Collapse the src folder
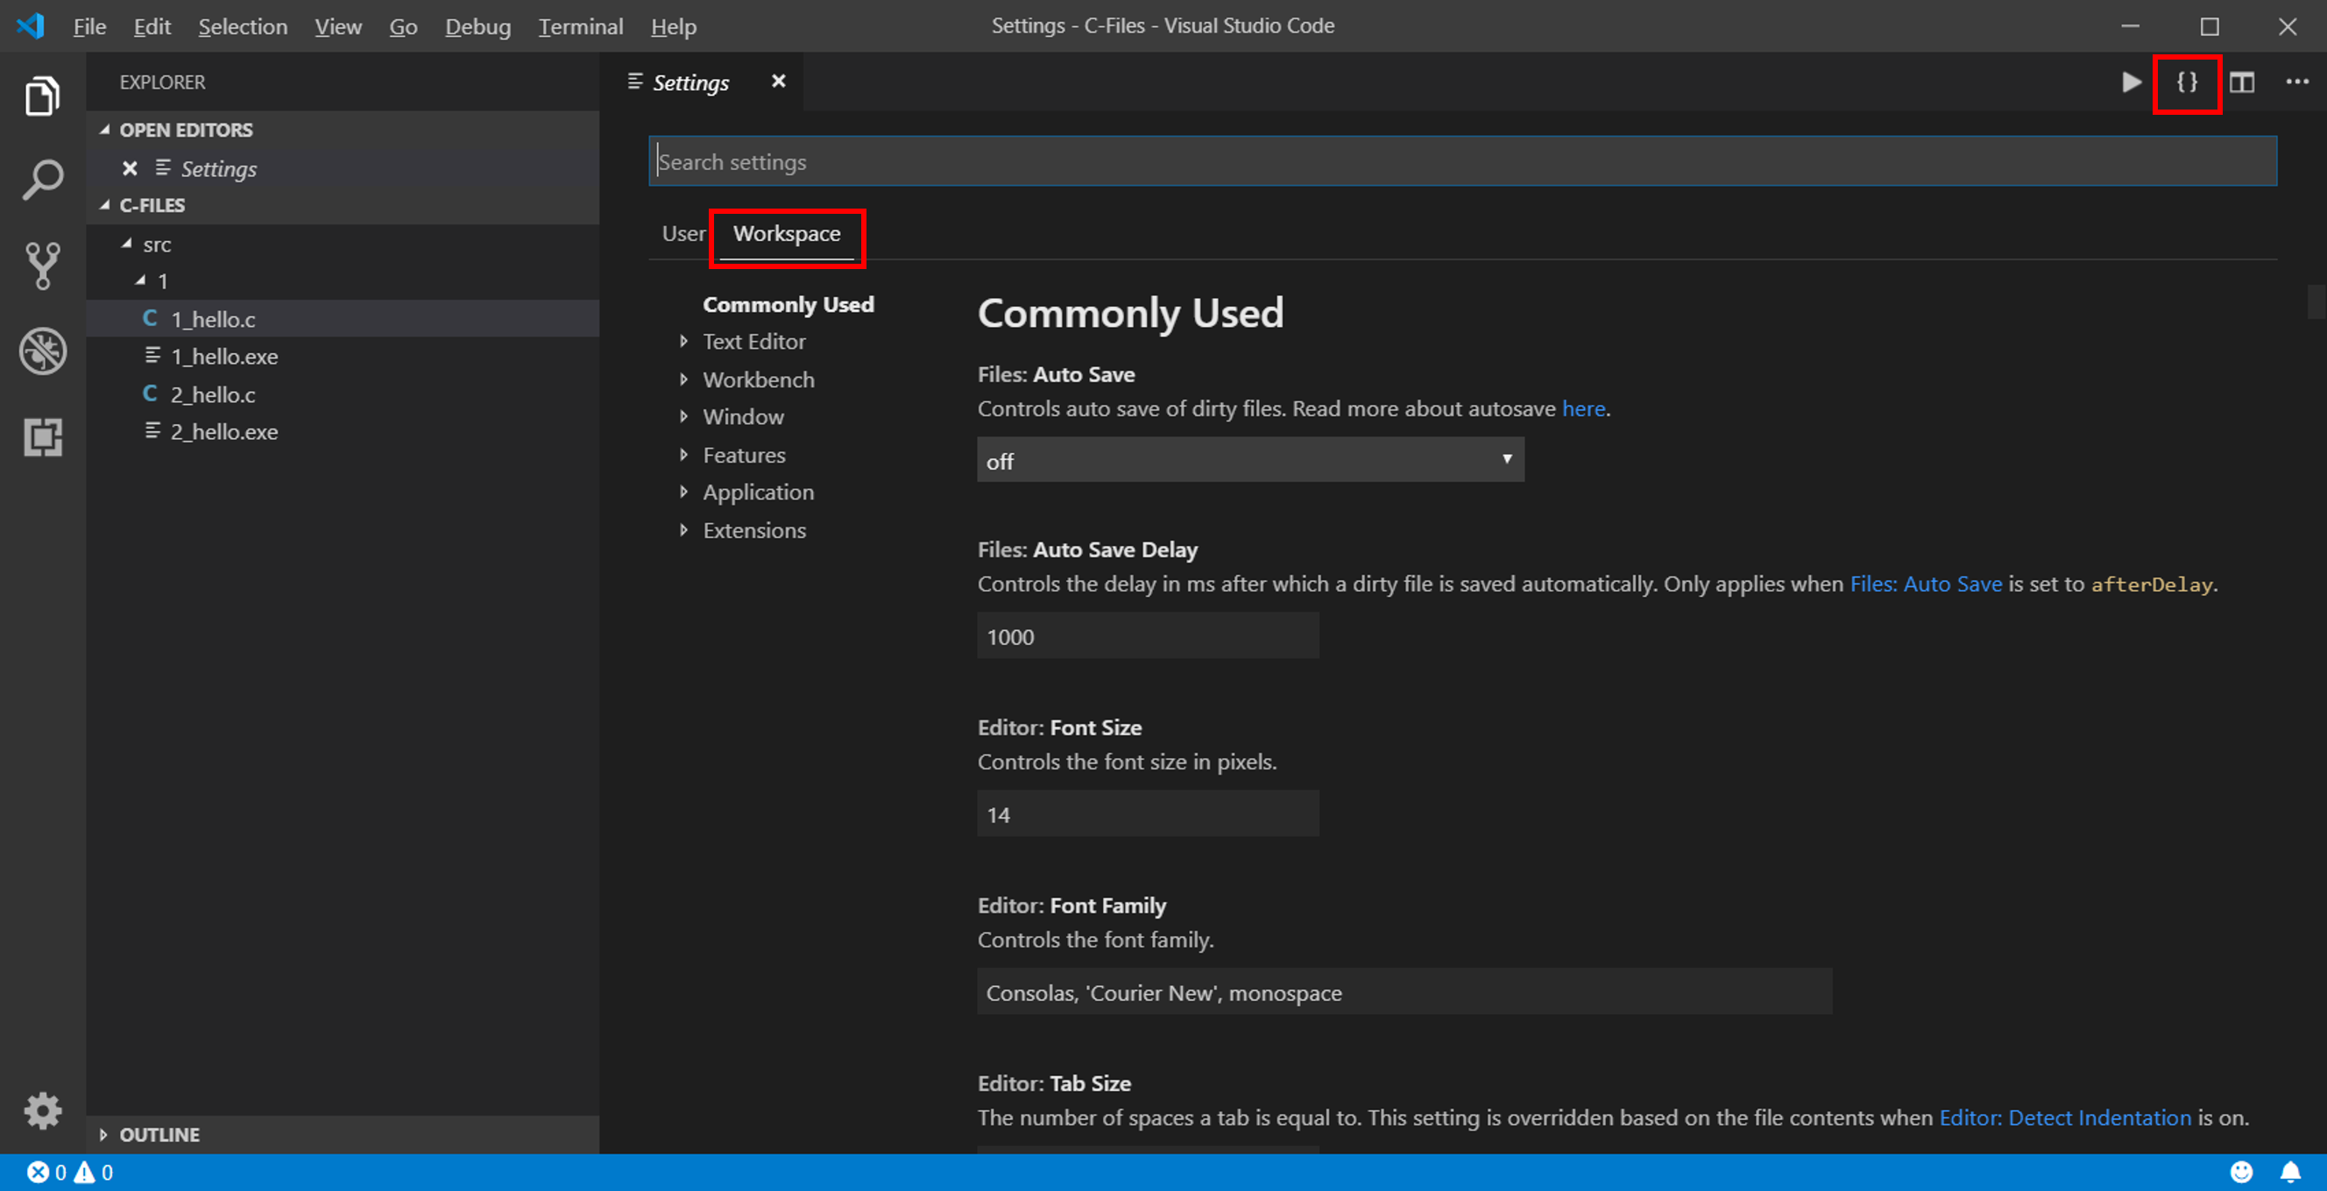The image size is (2327, 1191). pyautogui.click(x=156, y=244)
